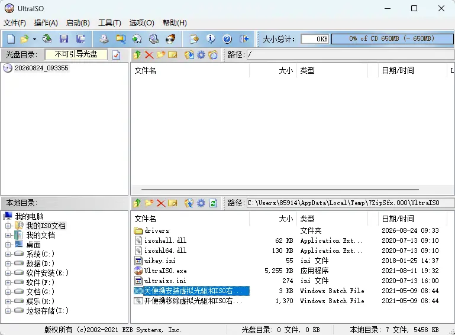Open the 选项(O) menu
Screen dimensions: 455x335
tap(141, 22)
